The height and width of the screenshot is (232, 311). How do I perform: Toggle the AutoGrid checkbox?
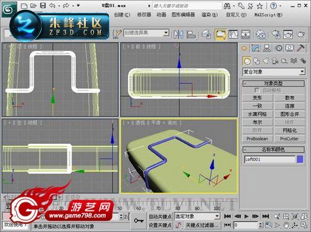point(257,90)
